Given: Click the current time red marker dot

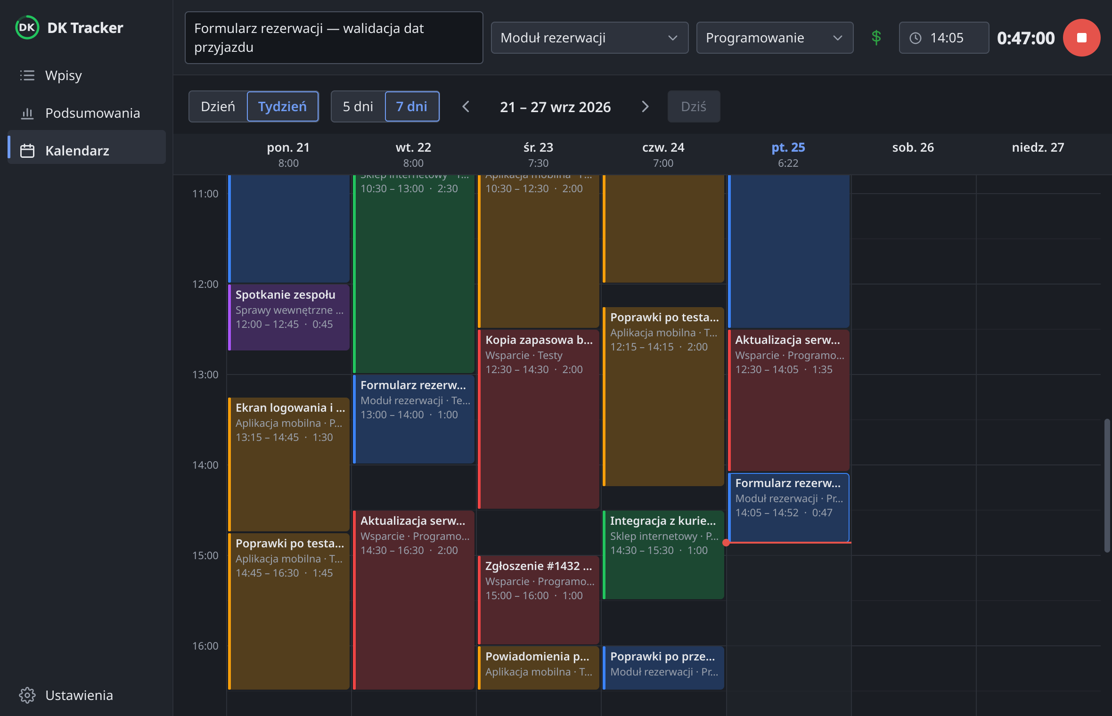Looking at the screenshot, I should pos(726,543).
